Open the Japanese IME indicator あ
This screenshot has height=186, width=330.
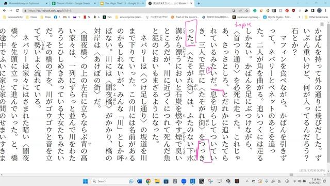tap(279, 181)
